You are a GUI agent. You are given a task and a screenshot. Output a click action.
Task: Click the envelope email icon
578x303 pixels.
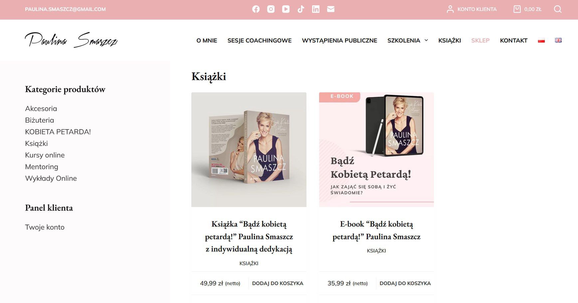(331, 9)
